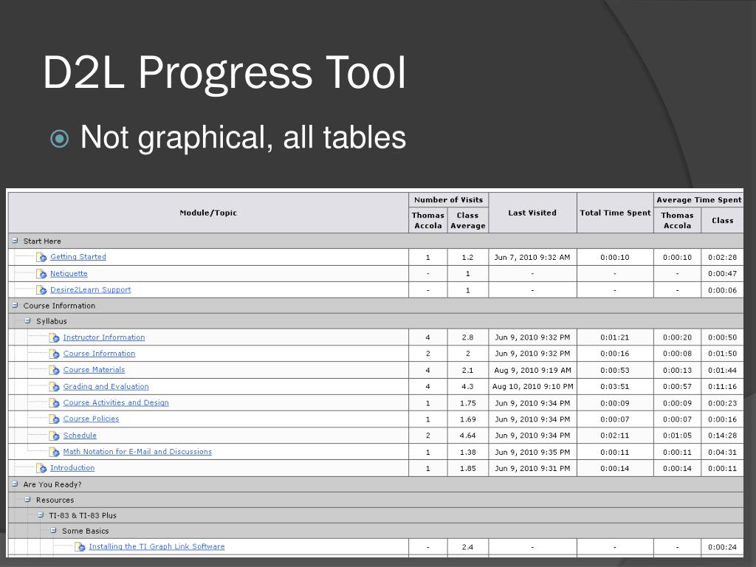Click 'Jun 7, 2010 9:32 AM' cell

pos(532,258)
